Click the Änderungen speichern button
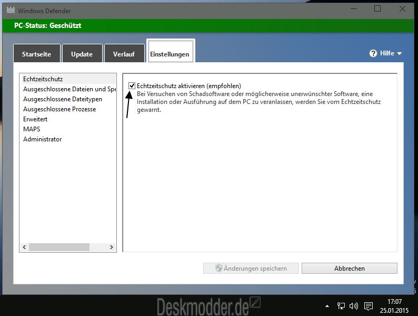Screen dimensions: 418x316 pyautogui.click(x=251, y=268)
